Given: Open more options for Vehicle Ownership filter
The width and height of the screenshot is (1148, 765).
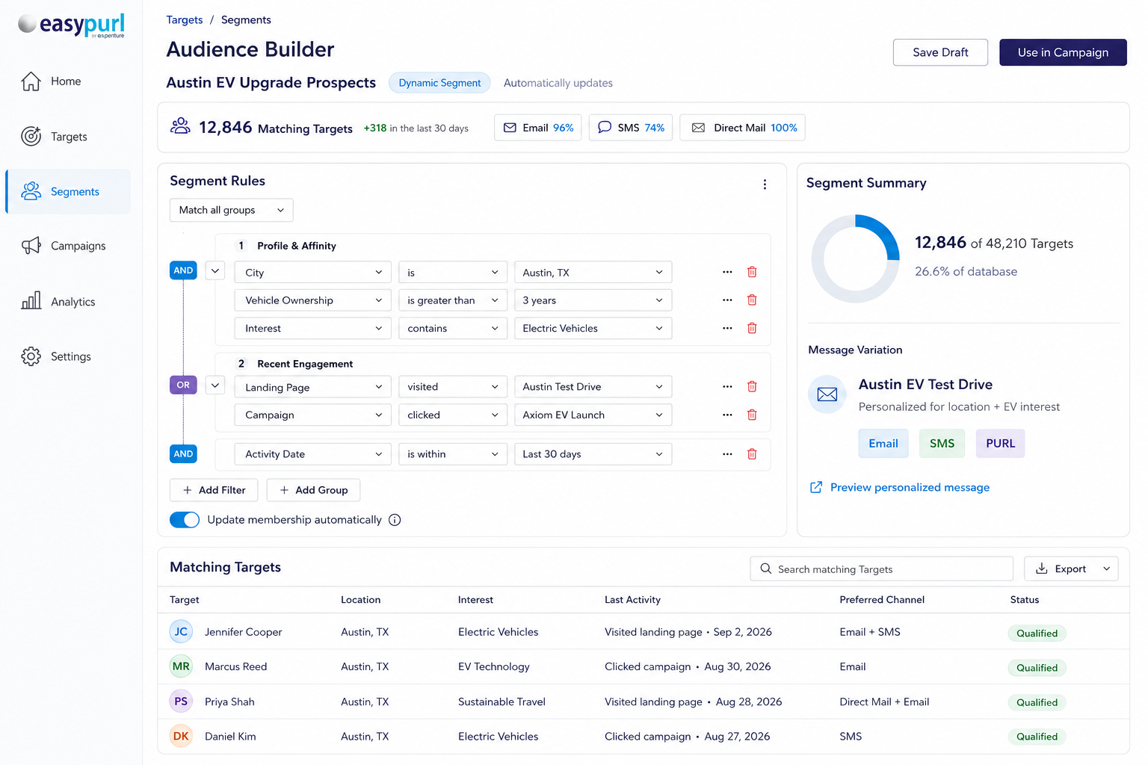Looking at the screenshot, I should pos(727,300).
